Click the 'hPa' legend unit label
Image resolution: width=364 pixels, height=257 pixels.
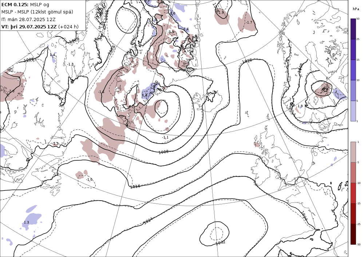coord(355,9)
